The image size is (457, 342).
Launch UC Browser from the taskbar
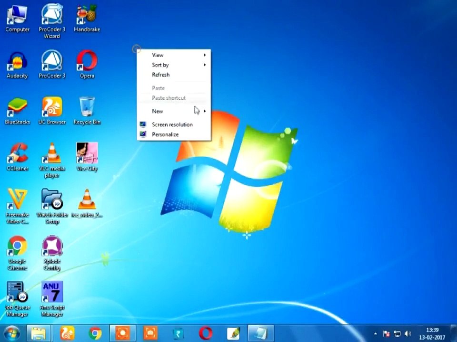tap(67, 333)
